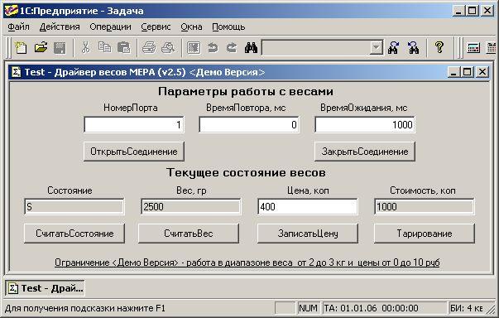Screen dimensions: 499x318
Task: Minimize the Test driver inner window
Action: pos(453,72)
